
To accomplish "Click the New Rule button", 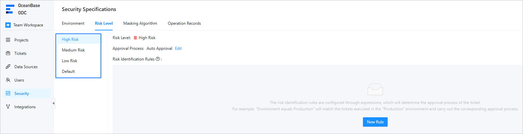I will click(x=375, y=122).
